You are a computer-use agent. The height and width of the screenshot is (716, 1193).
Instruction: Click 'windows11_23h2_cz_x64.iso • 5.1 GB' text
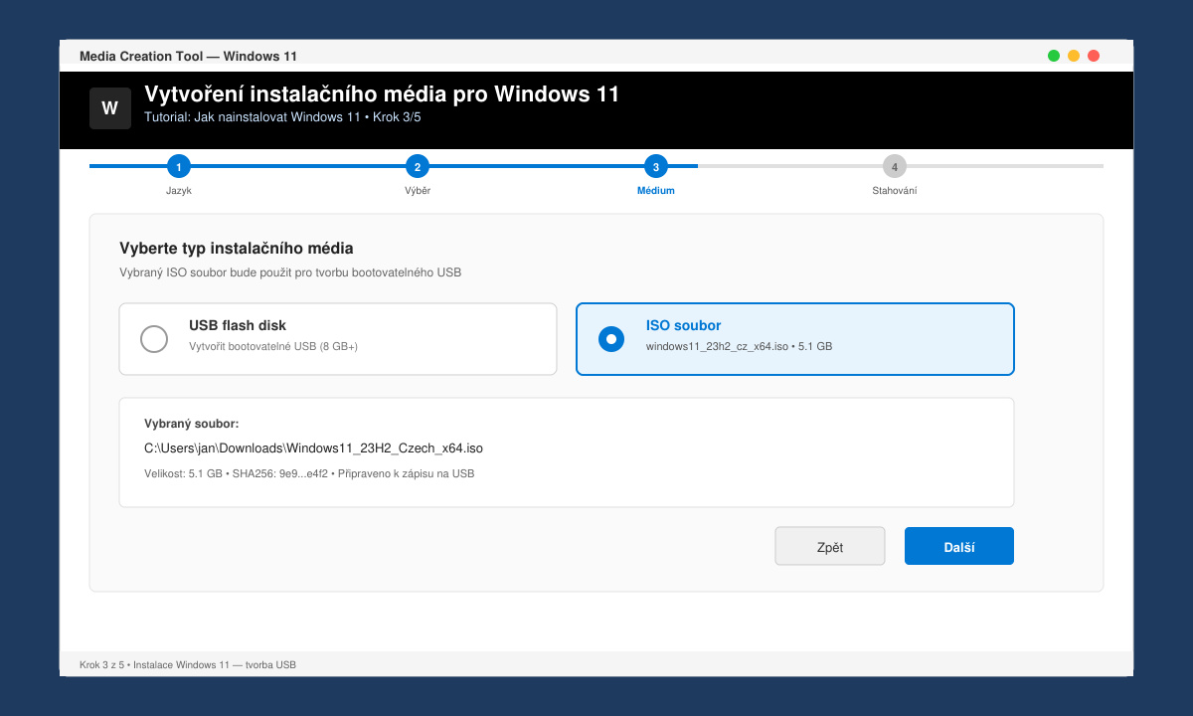tap(739, 346)
